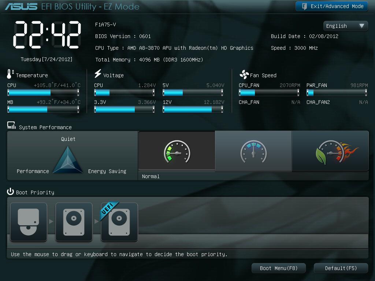Select the UEFI hard disk boot device

coord(119,222)
